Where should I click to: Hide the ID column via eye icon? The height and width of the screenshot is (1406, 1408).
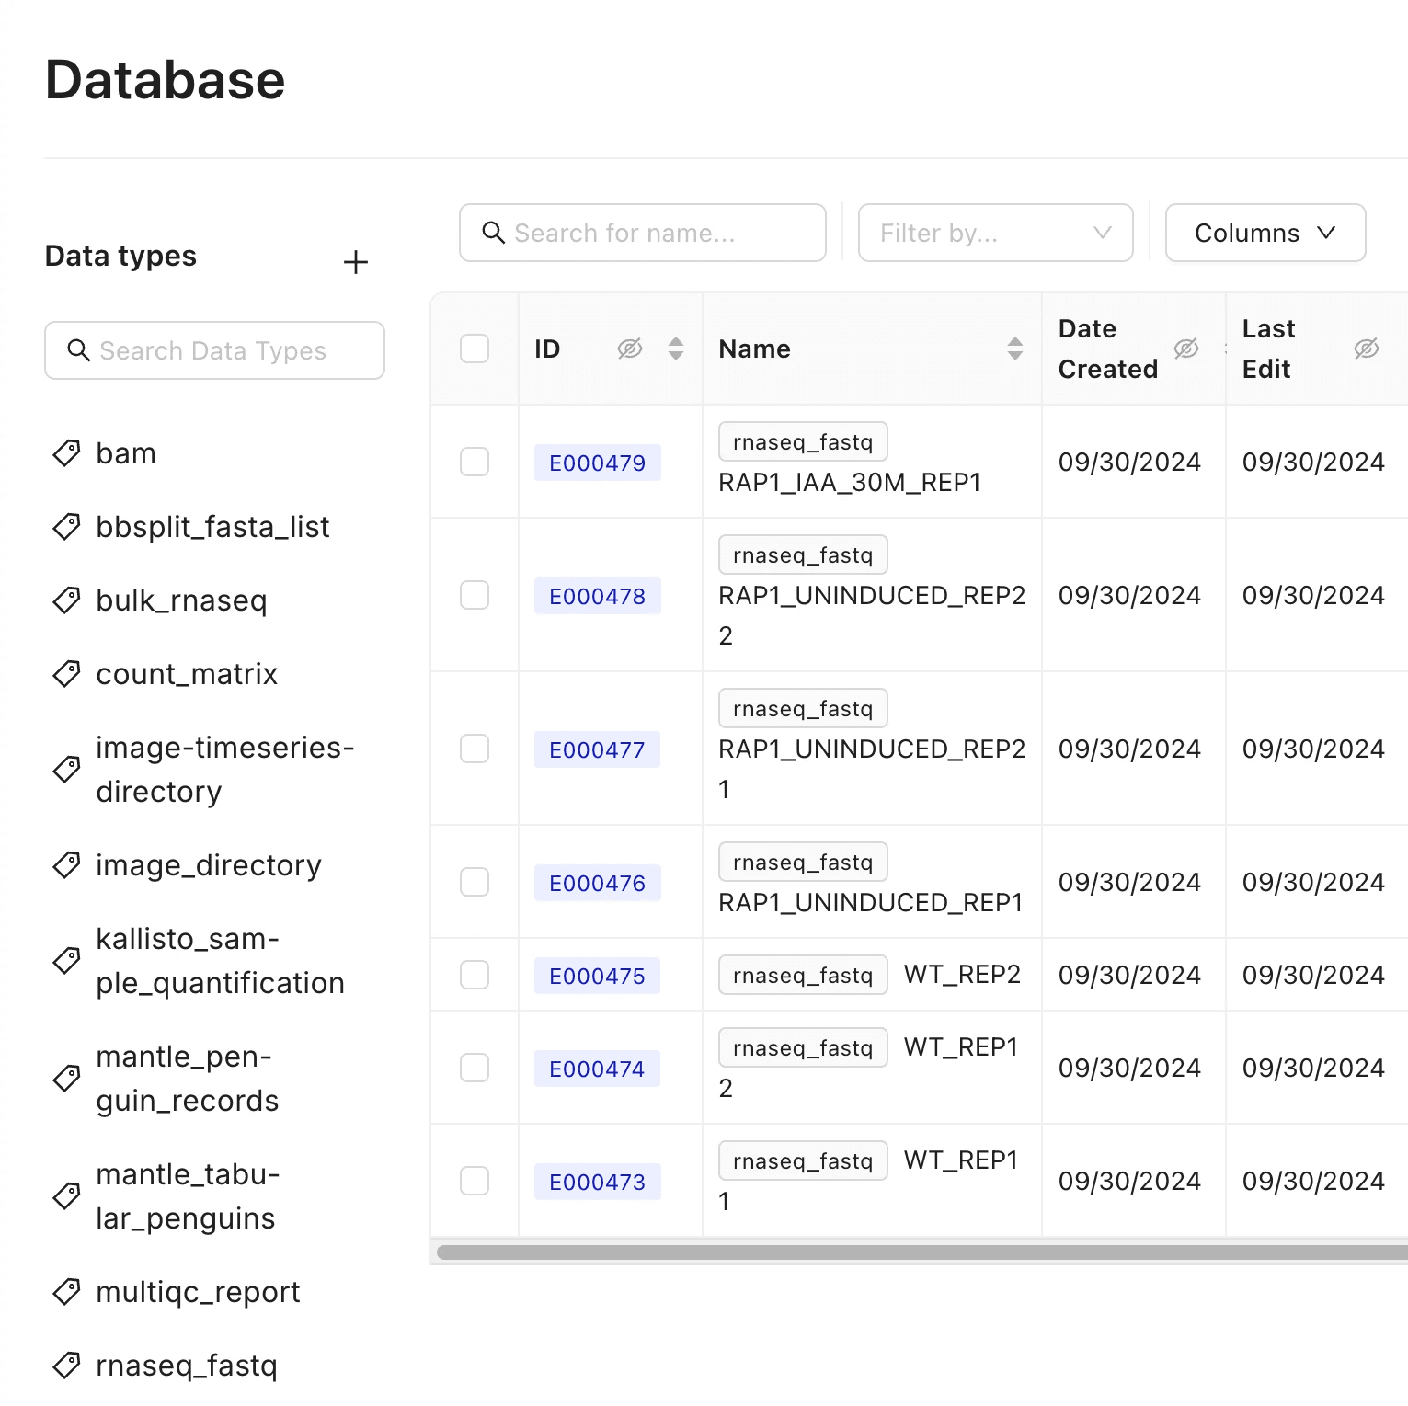(630, 349)
